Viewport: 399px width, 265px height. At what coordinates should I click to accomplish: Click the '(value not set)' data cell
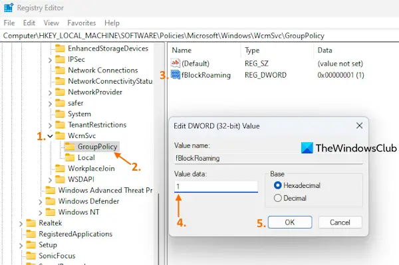340,64
